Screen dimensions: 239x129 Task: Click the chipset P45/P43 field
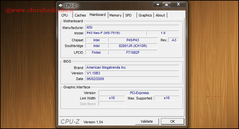pos(133,40)
